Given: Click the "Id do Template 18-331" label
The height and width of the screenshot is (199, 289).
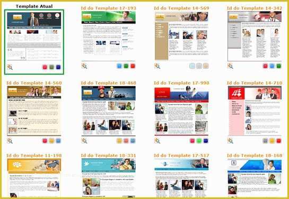Looking at the screenshot, I should click(108, 156).
